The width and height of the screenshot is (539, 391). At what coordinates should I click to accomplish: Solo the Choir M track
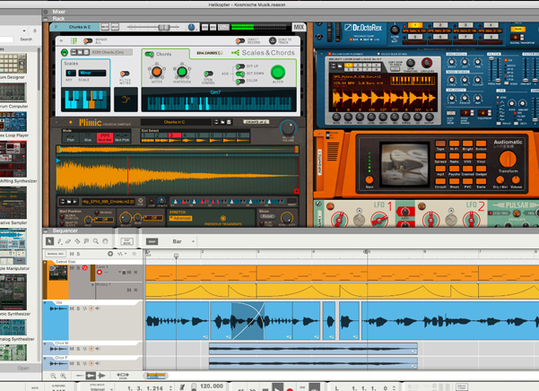pos(78,349)
